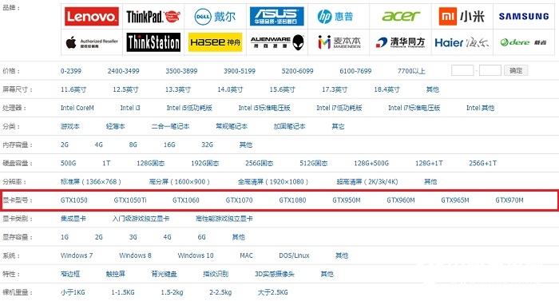Viewport: 559px width, 301px height.
Task: Select Intel i5标准电压版 processor
Action: [264, 108]
